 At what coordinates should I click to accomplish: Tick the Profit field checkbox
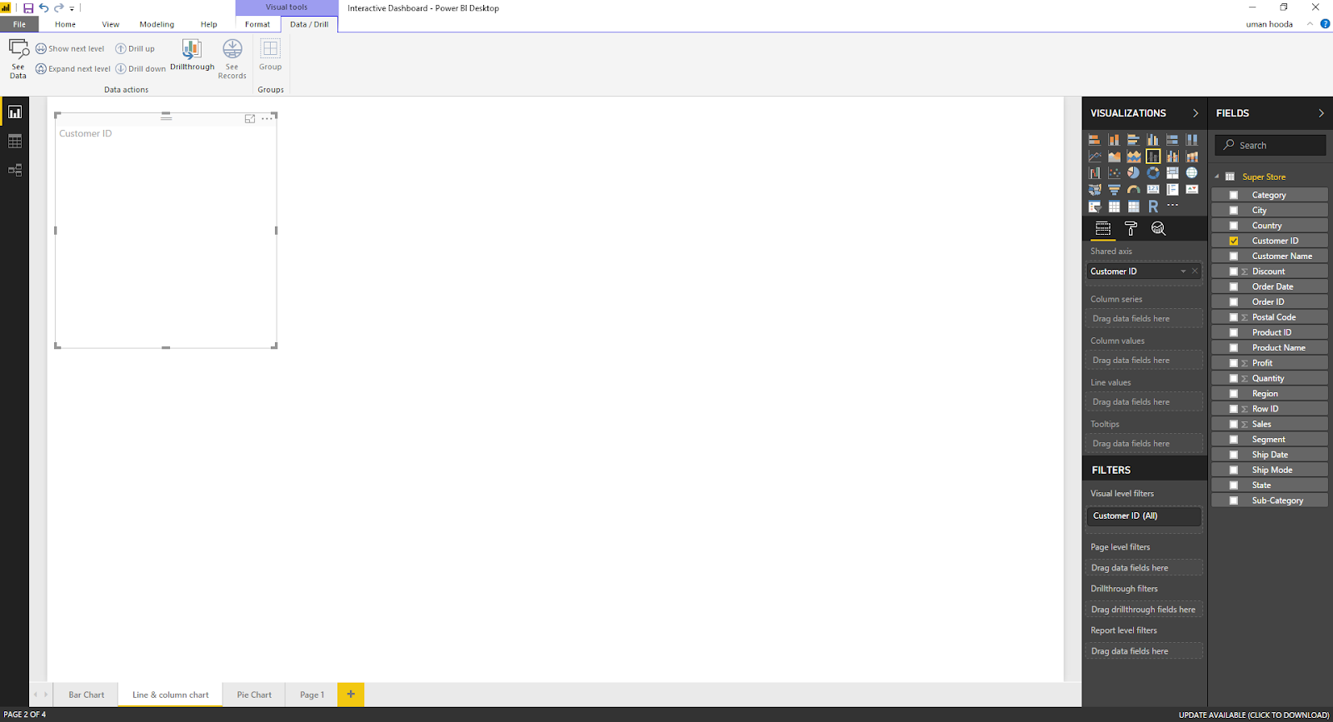pos(1234,363)
